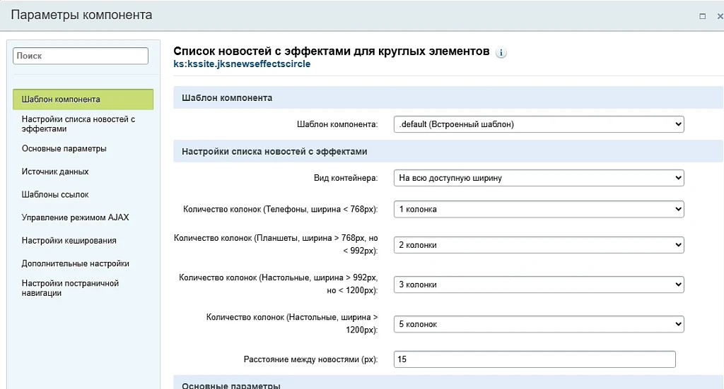
Task: Click the info icon beside the component title
Action: pyautogui.click(x=501, y=52)
